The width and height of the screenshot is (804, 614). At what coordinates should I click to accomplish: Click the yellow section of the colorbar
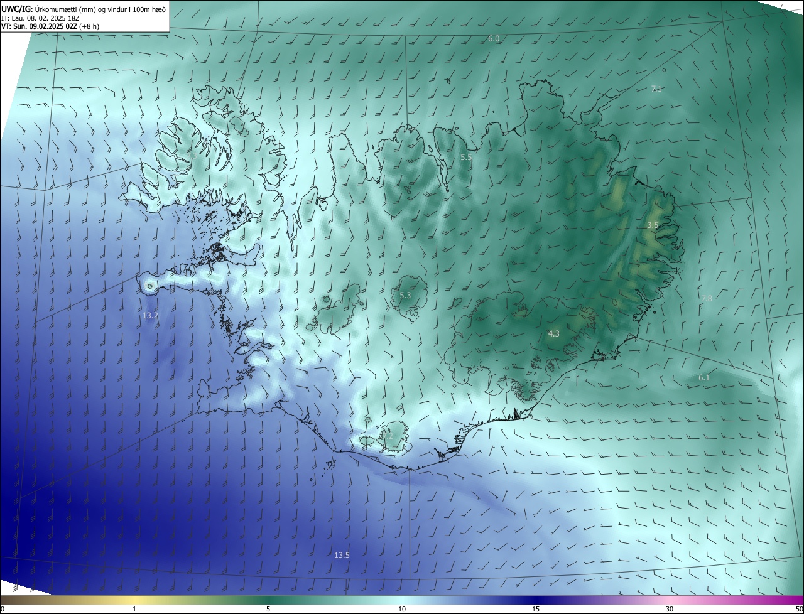point(134,600)
